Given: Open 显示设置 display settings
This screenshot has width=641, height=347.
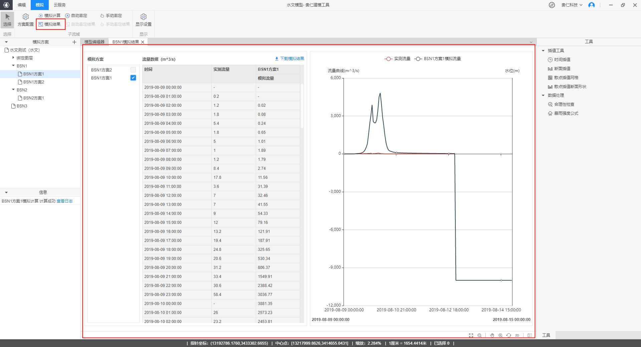Looking at the screenshot, I should (144, 20).
